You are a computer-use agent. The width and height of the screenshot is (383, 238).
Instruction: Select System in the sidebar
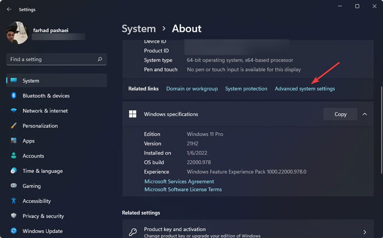[x=56, y=80]
